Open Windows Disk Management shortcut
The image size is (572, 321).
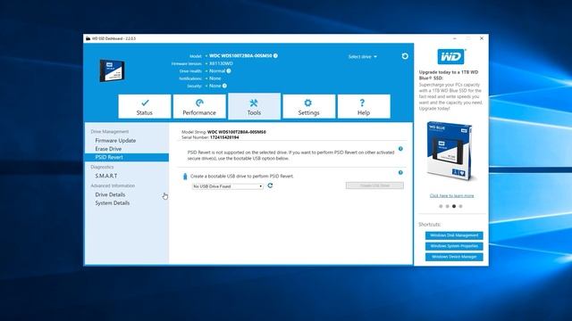454,235
